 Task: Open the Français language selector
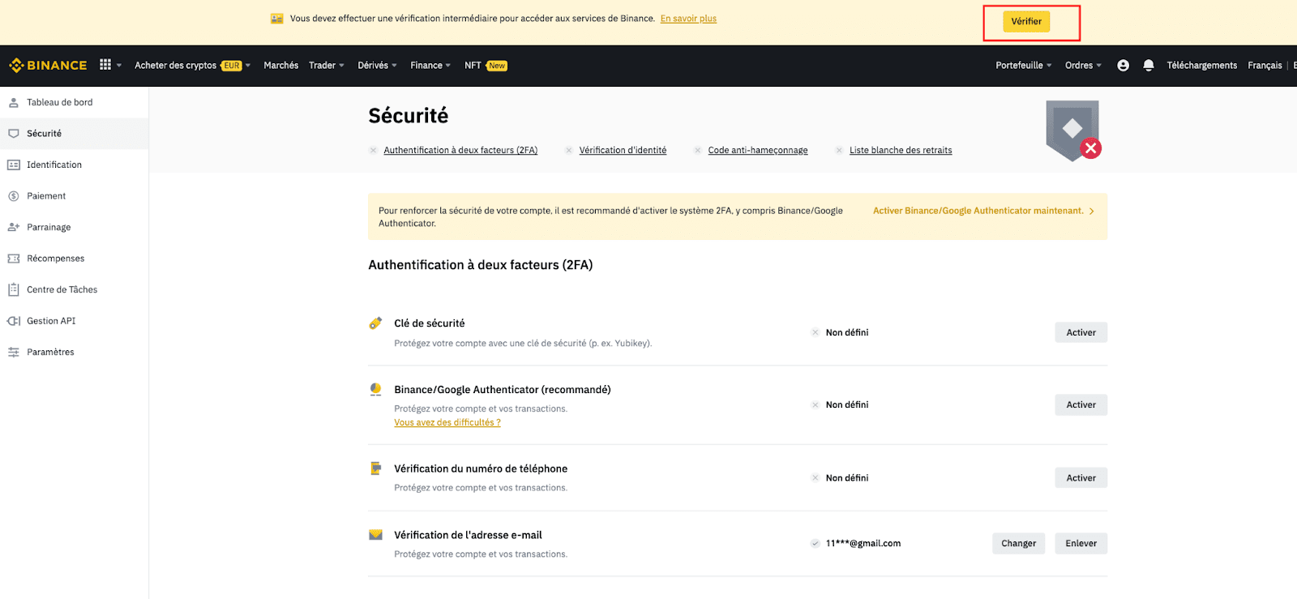(1265, 66)
